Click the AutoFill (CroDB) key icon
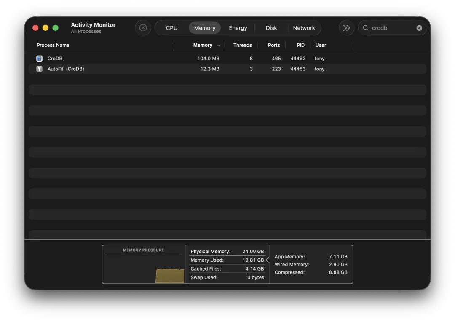This screenshot has width=455, height=322. point(40,69)
